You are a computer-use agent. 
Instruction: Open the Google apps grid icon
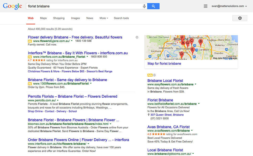click(x=206, y=6)
